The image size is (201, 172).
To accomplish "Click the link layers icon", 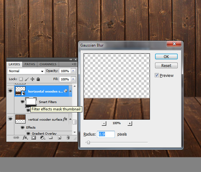I will click(x=16, y=138).
